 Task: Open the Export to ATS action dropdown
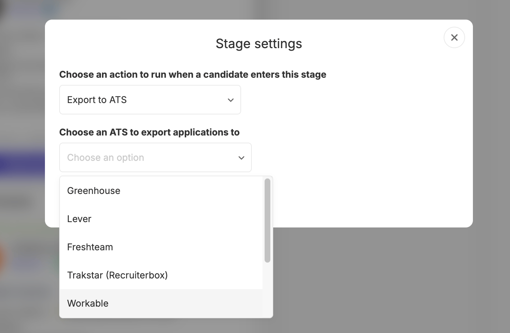pyautogui.click(x=150, y=100)
